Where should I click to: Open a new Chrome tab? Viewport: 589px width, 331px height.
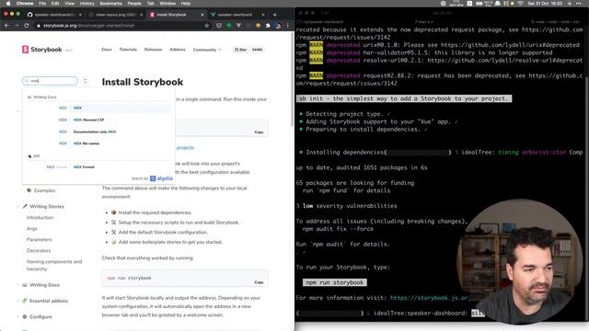274,15
